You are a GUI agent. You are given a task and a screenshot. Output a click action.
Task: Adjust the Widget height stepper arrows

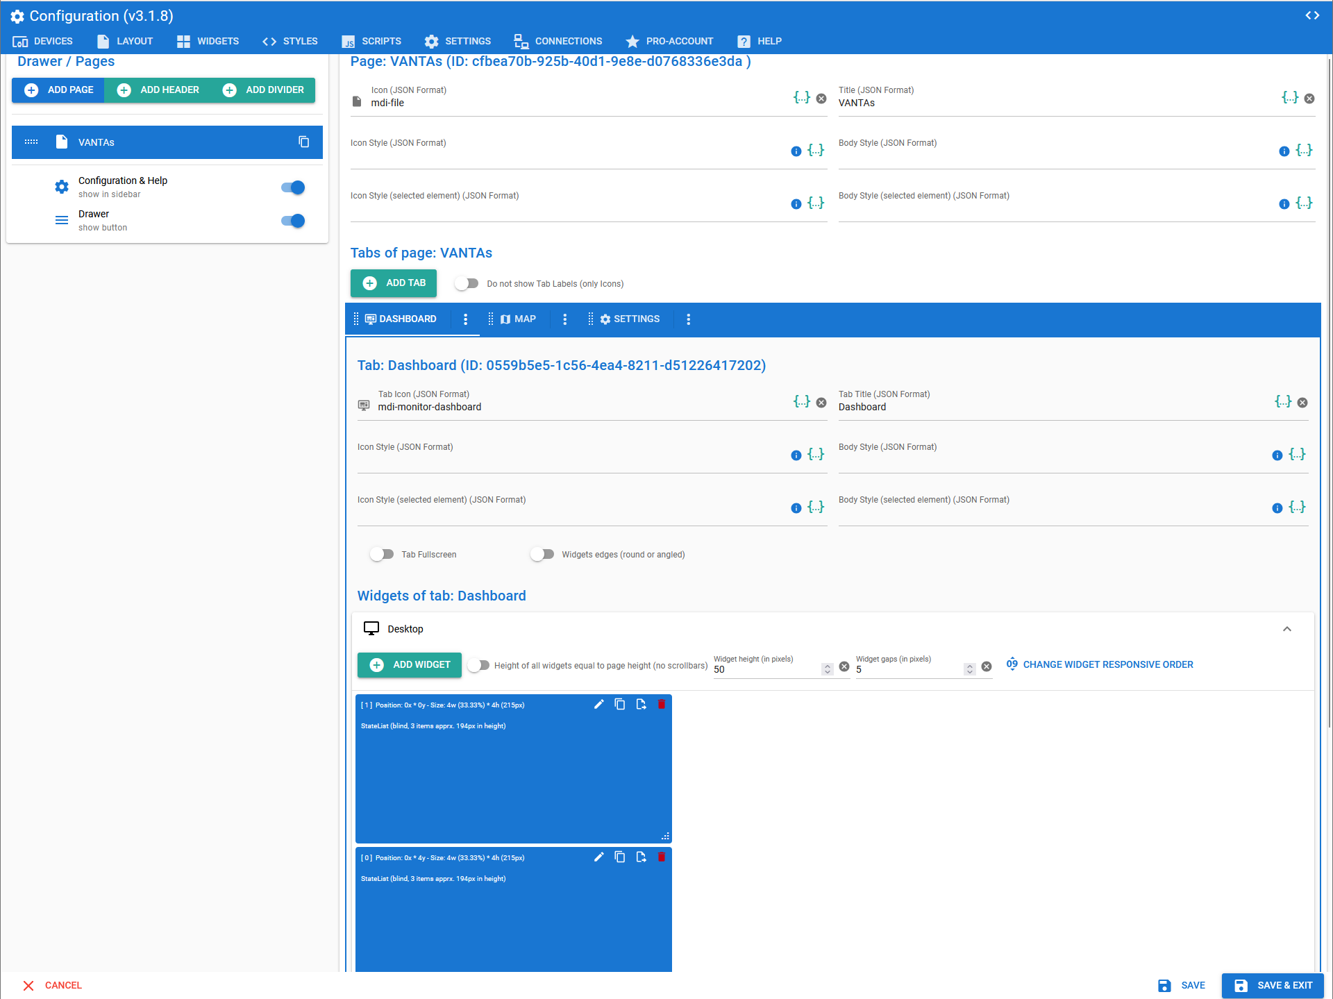pos(827,669)
